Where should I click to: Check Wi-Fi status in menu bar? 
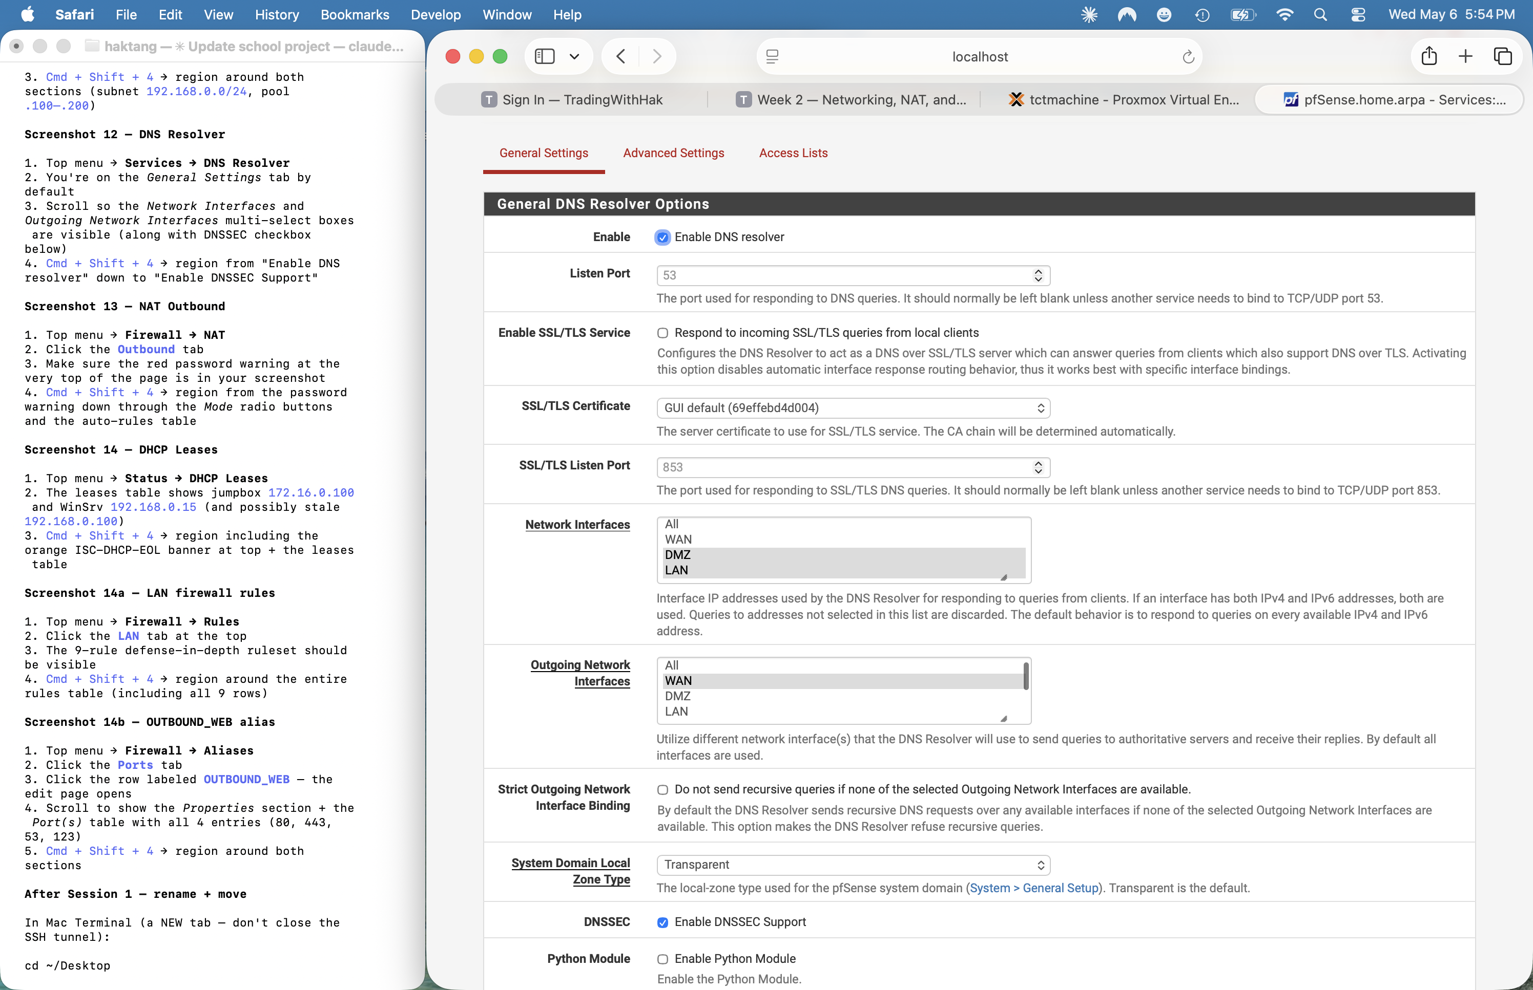point(1285,14)
